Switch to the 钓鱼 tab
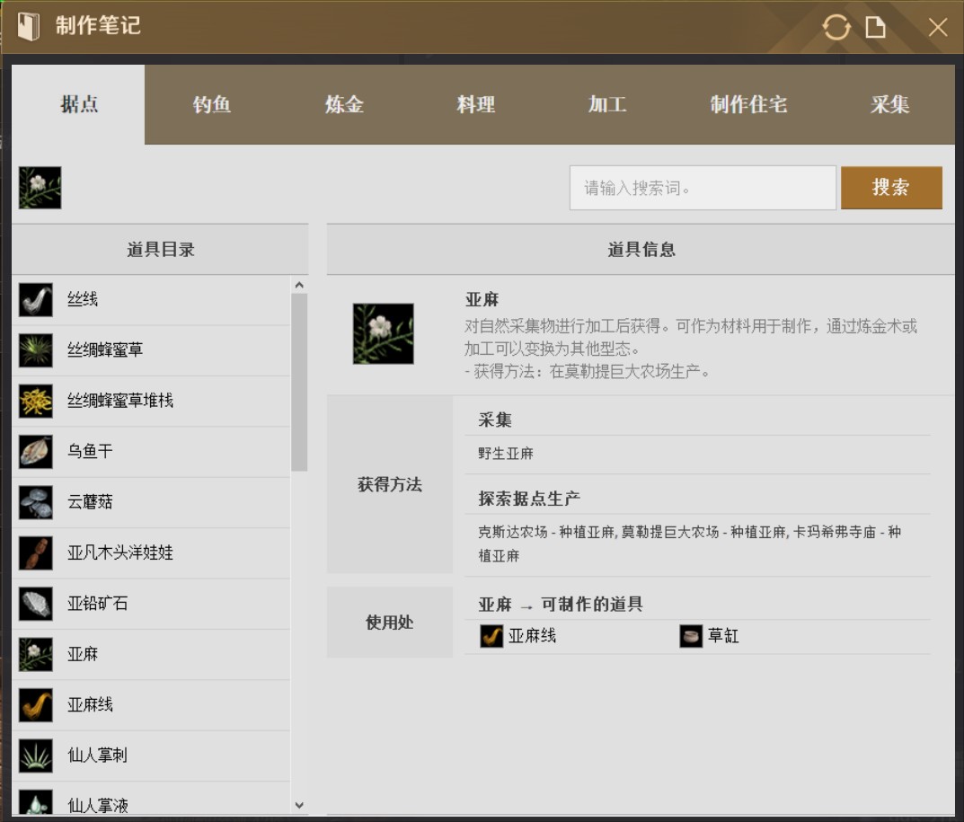 [x=212, y=105]
